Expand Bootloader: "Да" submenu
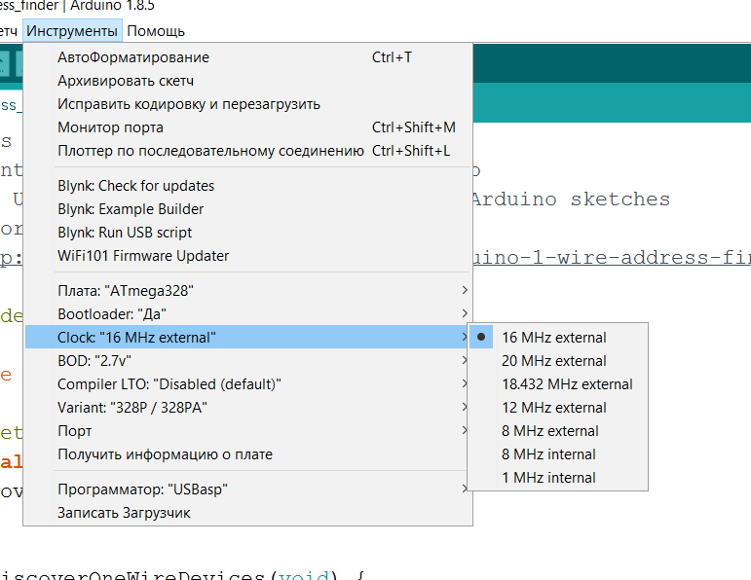The width and height of the screenshot is (751, 580). click(247, 314)
